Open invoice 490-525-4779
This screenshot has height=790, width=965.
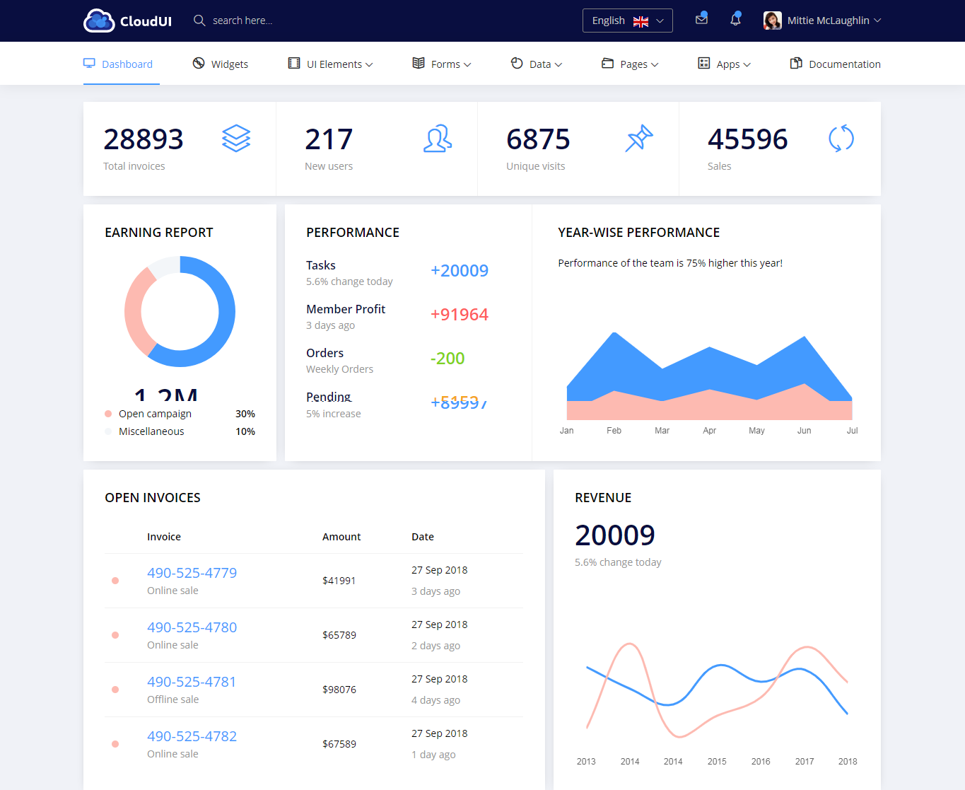point(192,573)
